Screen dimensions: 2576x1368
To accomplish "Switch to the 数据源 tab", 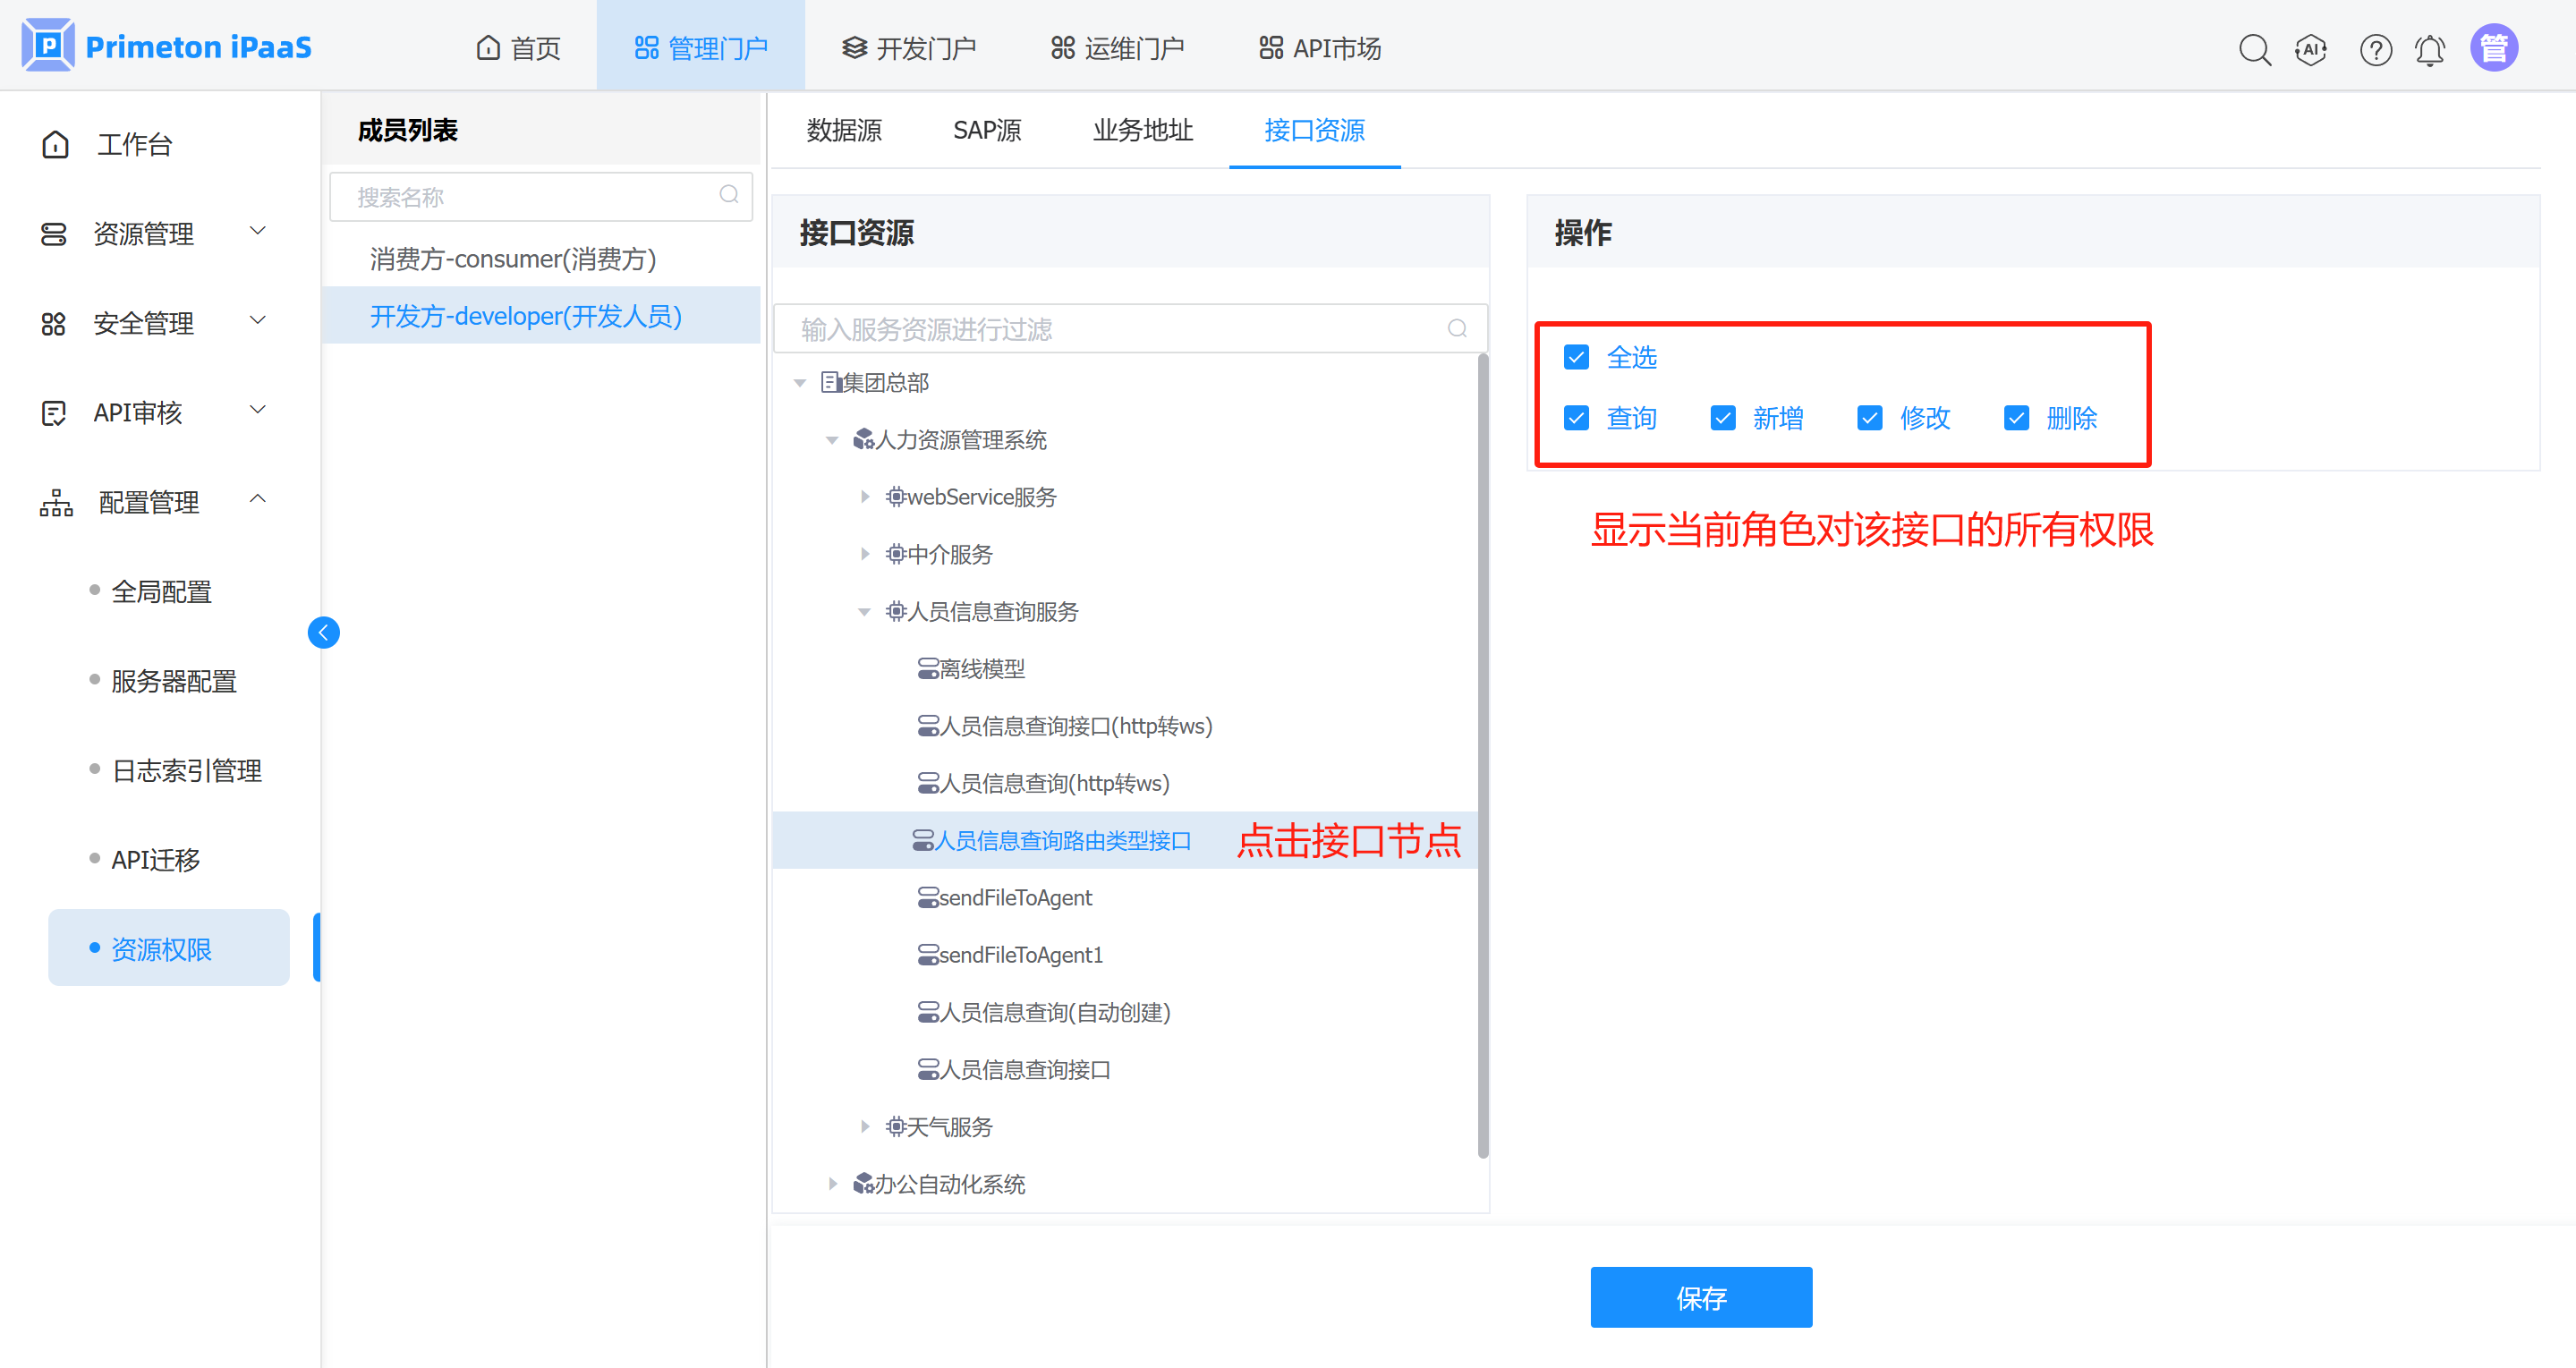I will point(844,130).
